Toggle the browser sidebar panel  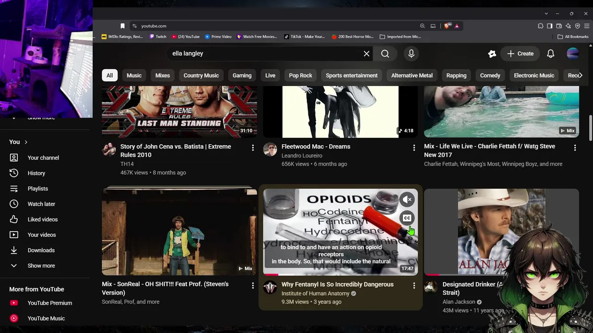pyautogui.click(x=549, y=26)
